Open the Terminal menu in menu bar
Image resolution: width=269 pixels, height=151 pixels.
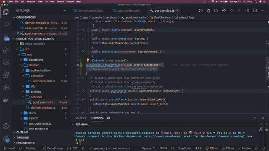60,2
